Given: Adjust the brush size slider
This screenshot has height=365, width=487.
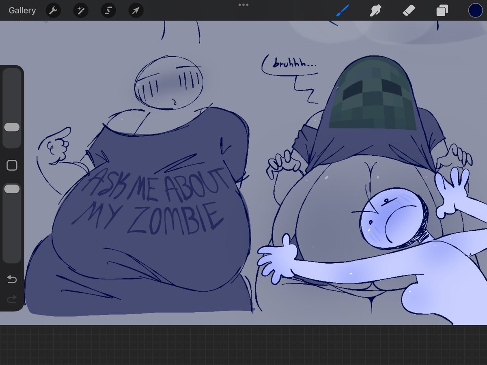Looking at the screenshot, I should point(12,127).
